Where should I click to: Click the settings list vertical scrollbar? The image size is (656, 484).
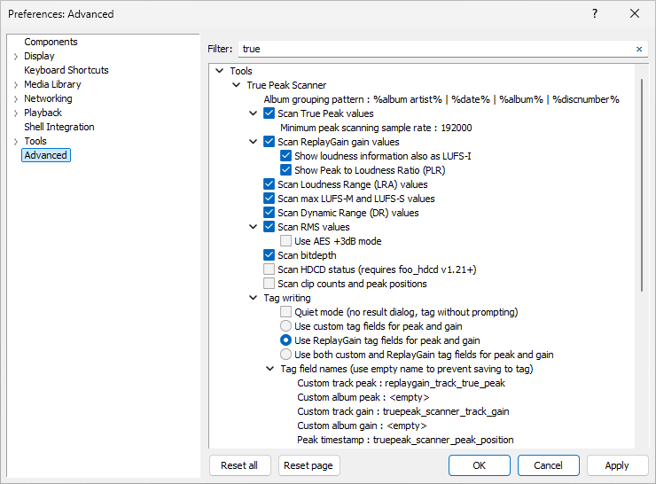click(641, 177)
